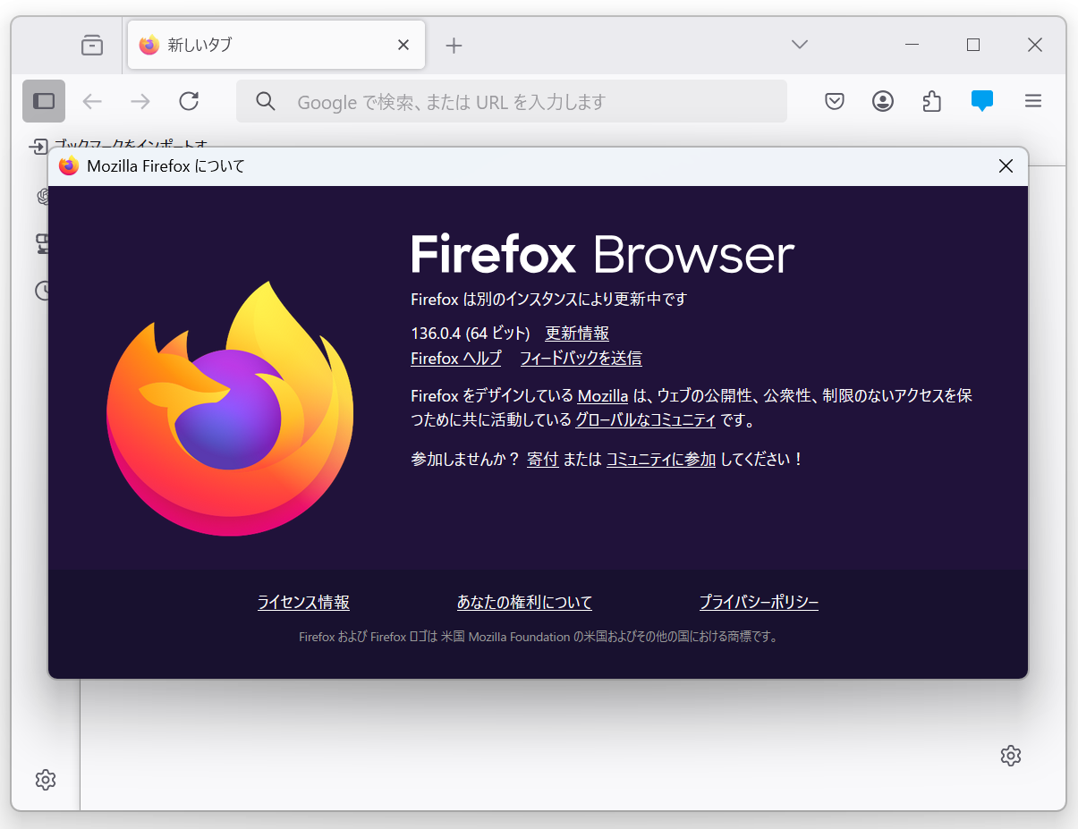Viewport: 1078px width, 829px height.
Task: Click the address search bar
Action: pyautogui.click(x=510, y=101)
